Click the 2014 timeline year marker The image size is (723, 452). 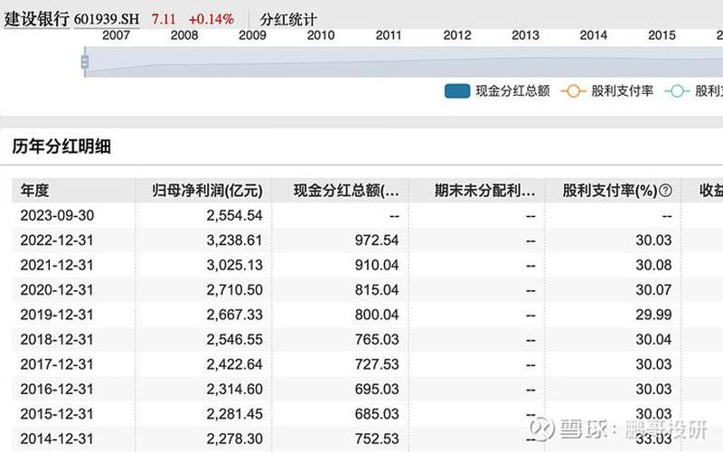click(594, 35)
